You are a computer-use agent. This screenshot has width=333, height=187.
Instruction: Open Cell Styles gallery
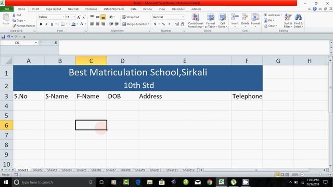point(222,21)
